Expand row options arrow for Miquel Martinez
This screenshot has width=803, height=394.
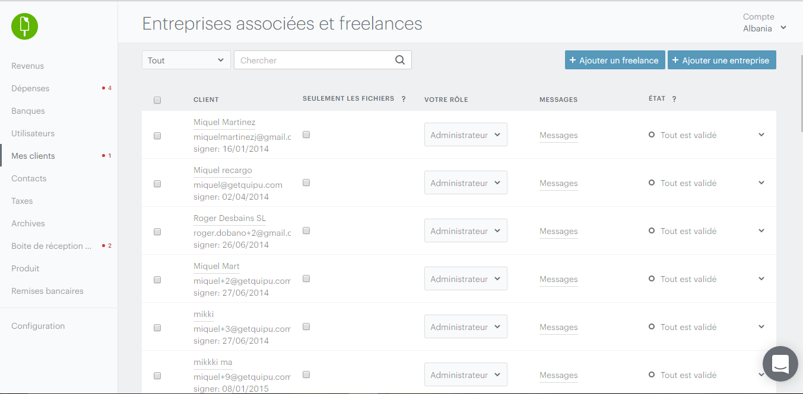pyautogui.click(x=761, y=134)
